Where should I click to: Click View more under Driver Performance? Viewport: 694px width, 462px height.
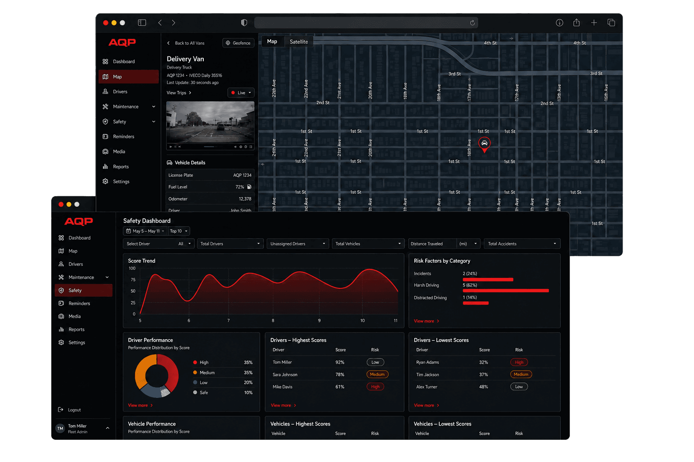[141, 406]
